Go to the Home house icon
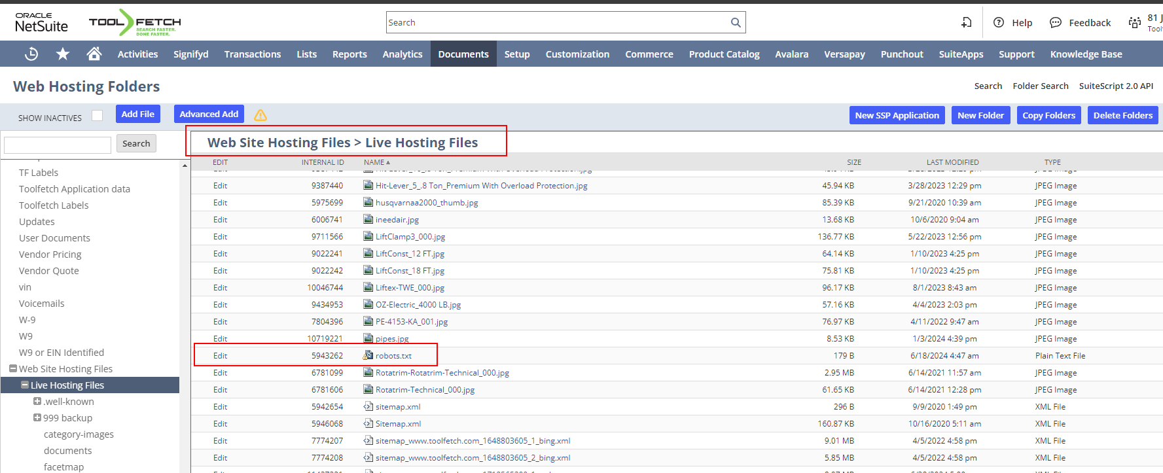The width and height of the screenshot is (1163, 473). click(x=94, y=54)
